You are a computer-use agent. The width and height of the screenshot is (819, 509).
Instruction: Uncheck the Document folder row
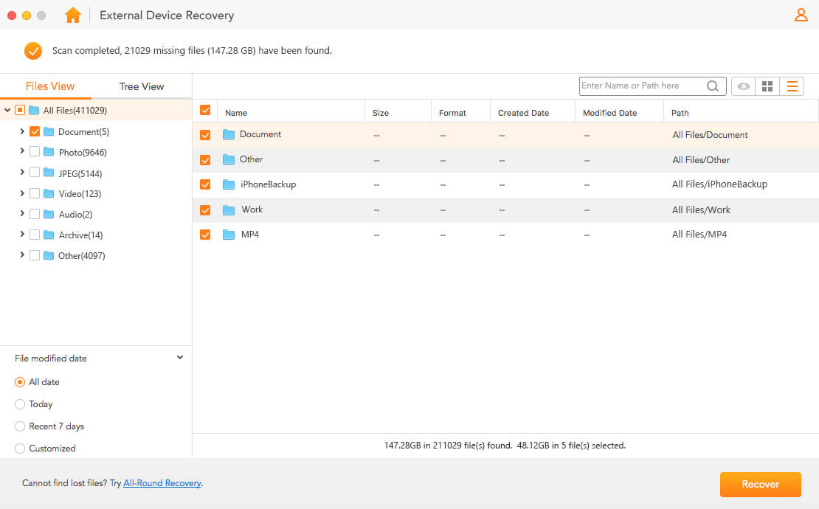pyautogui.click(x=204, y=134)
